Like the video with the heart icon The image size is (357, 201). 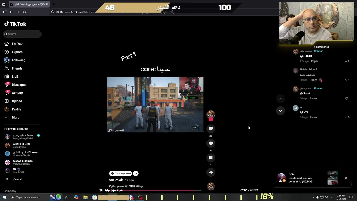(x=211, y=129)
